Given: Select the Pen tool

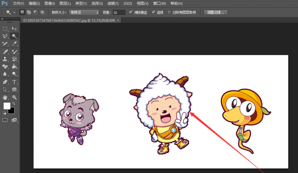Looking at the screenshot, I should click(5, 82).
